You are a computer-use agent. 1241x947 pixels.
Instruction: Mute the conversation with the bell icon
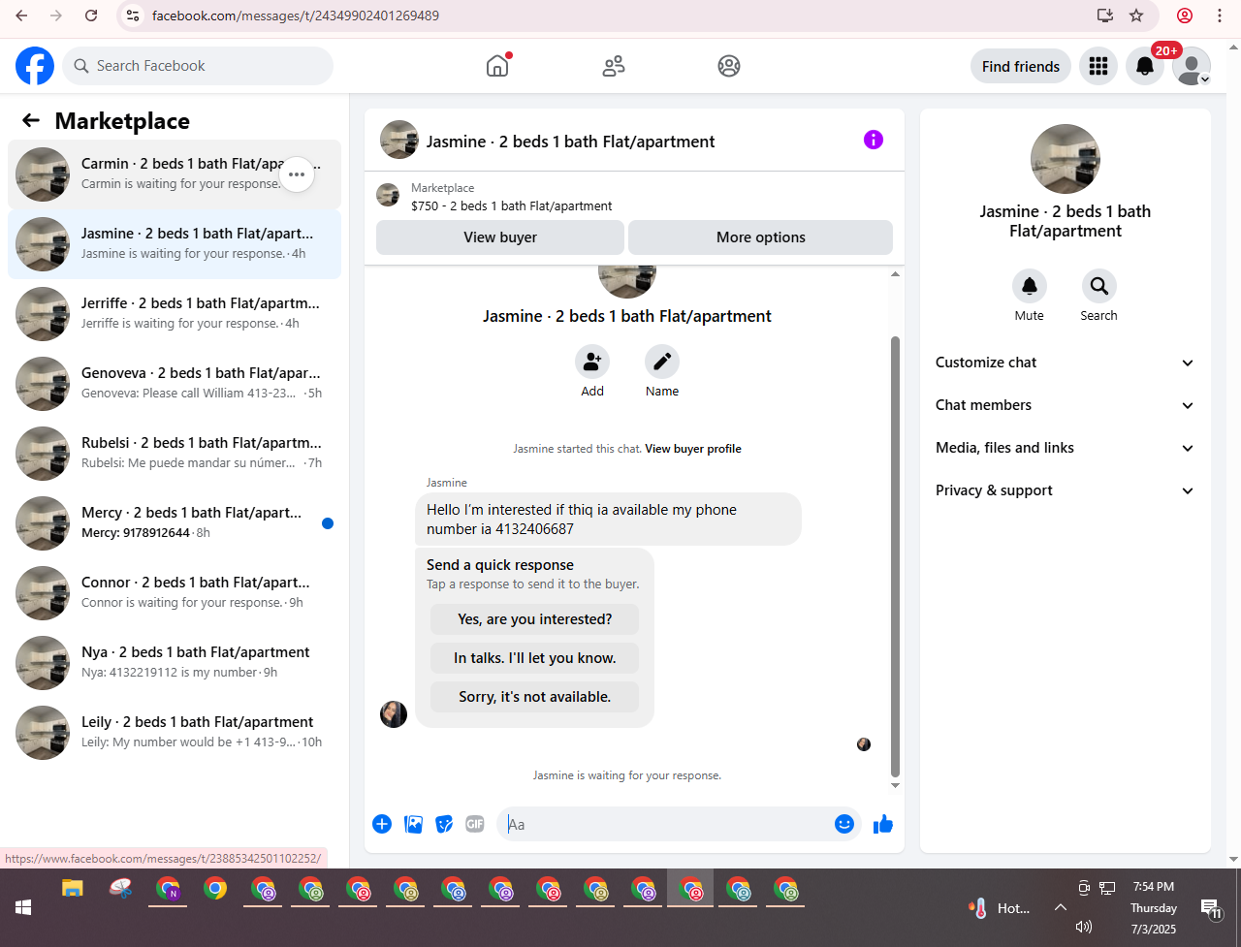tap(1030, 286)
